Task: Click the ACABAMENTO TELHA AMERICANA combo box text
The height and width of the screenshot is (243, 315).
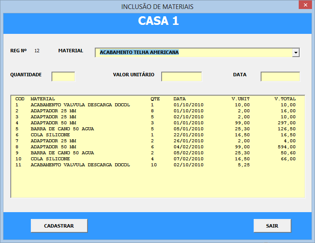Action: coord(139,52)
